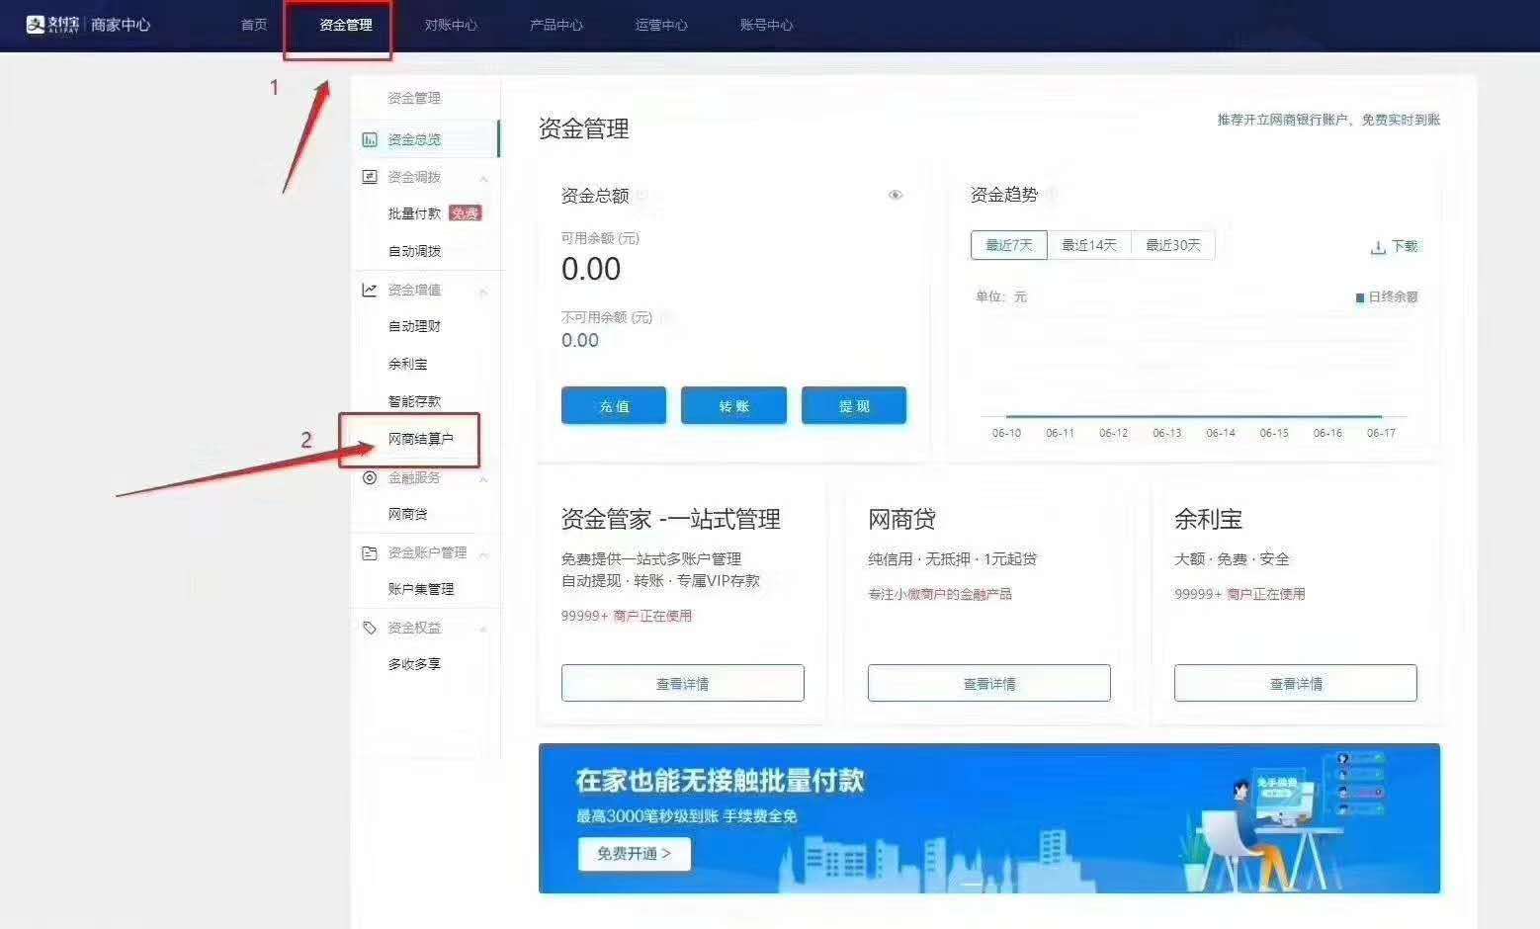This screenshot has width=1540, height=929.
Task: Click the download icon beside 下载
Action: 1377,247
